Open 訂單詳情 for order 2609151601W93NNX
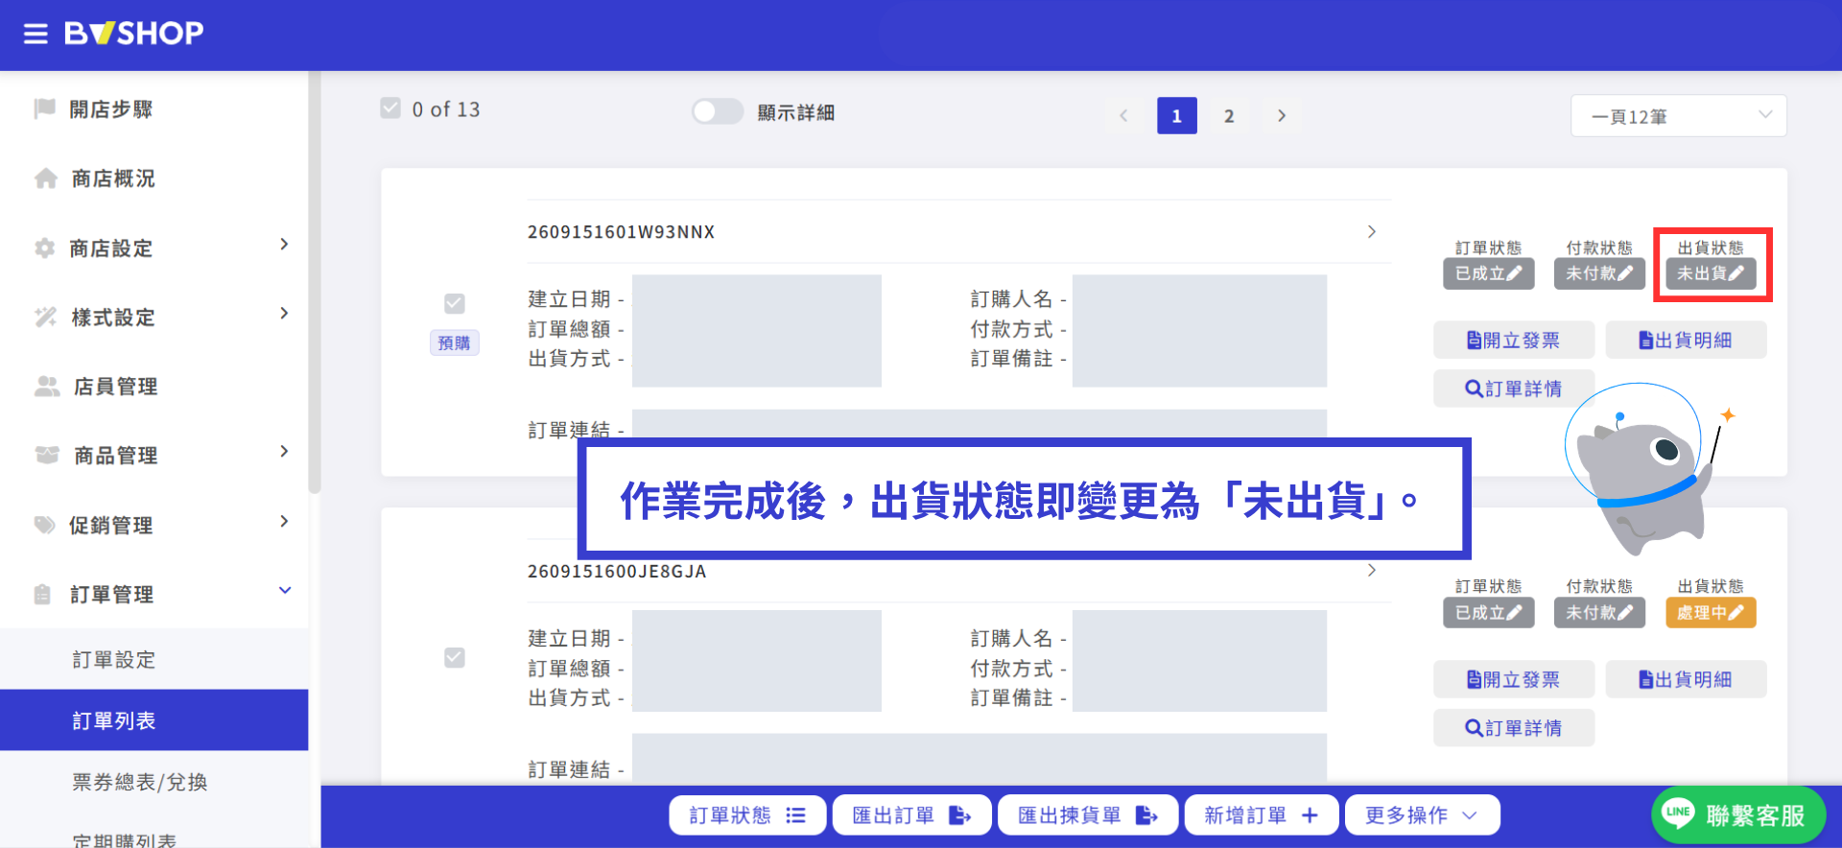Image resolution: width=1842 pixels, height=848 pixels. click(1514, 389)
